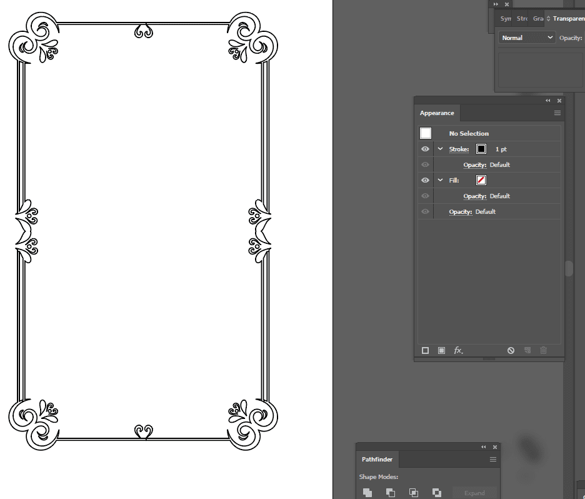This screenshot has height=499, width=585.
Task: Click the top-left corner ornament of frame
Action: tap(34, 38)
